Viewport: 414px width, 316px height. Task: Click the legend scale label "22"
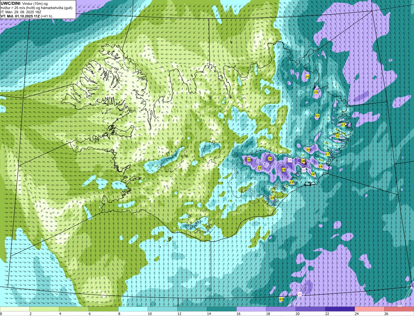[326, 314]
